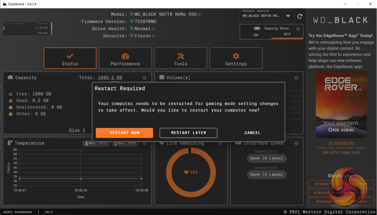This screenshot has height=215, width=377.
Task: Click the Life Remaining help icon
Action: (x=221, y=143)
